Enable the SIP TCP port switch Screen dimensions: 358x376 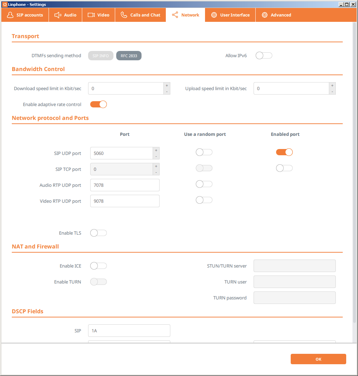point(284,168)
